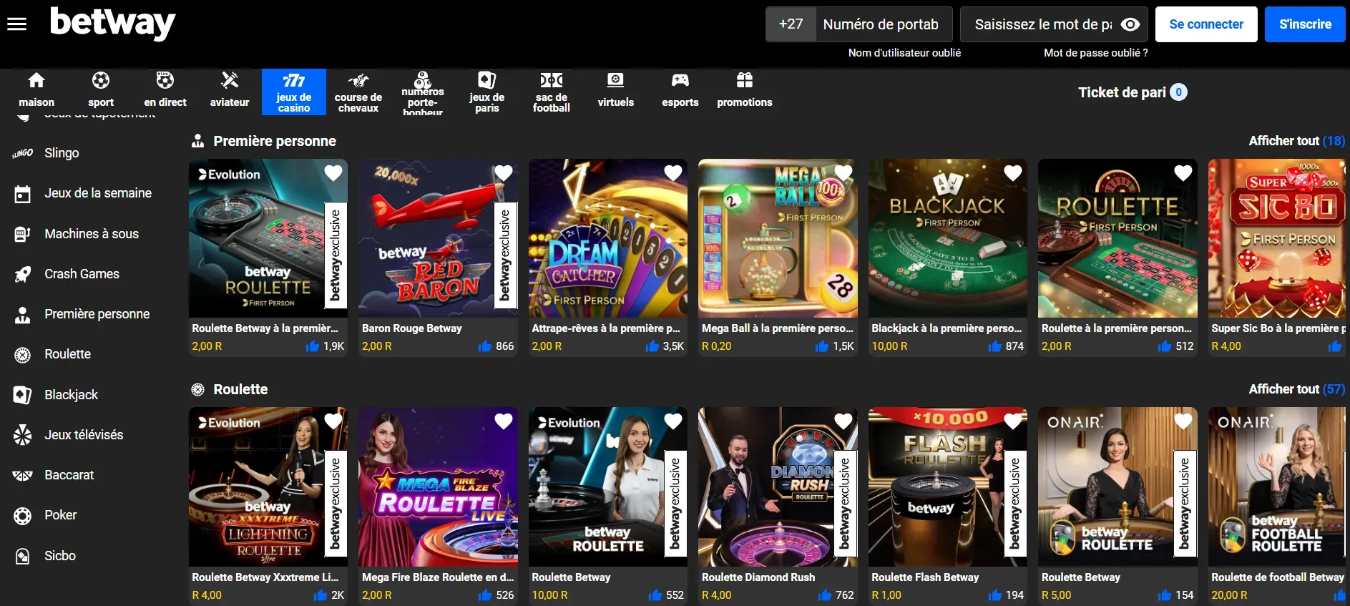Screen dimensions: 1350x606
Task: Open Dream Catcher first person thumbnail
Action: pyautogui.click(x=608, y=238)
